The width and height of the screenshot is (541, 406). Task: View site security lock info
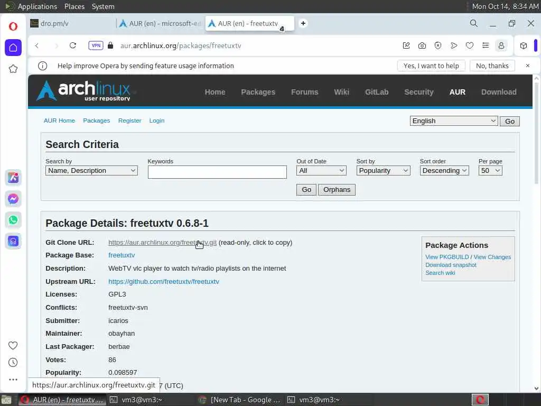pyautogui.click(x=110, y=45)
